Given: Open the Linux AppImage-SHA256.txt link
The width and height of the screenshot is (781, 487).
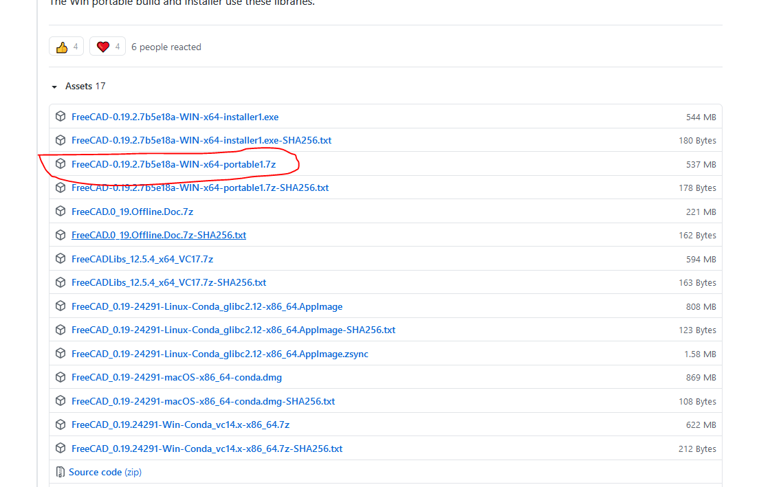Looking at the screenshot, I should pyautogui.click(x=233, y=330).
